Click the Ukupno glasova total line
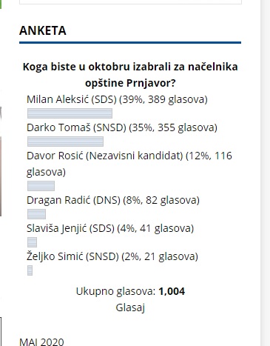270x346 pixels. [x=130, y=291]
